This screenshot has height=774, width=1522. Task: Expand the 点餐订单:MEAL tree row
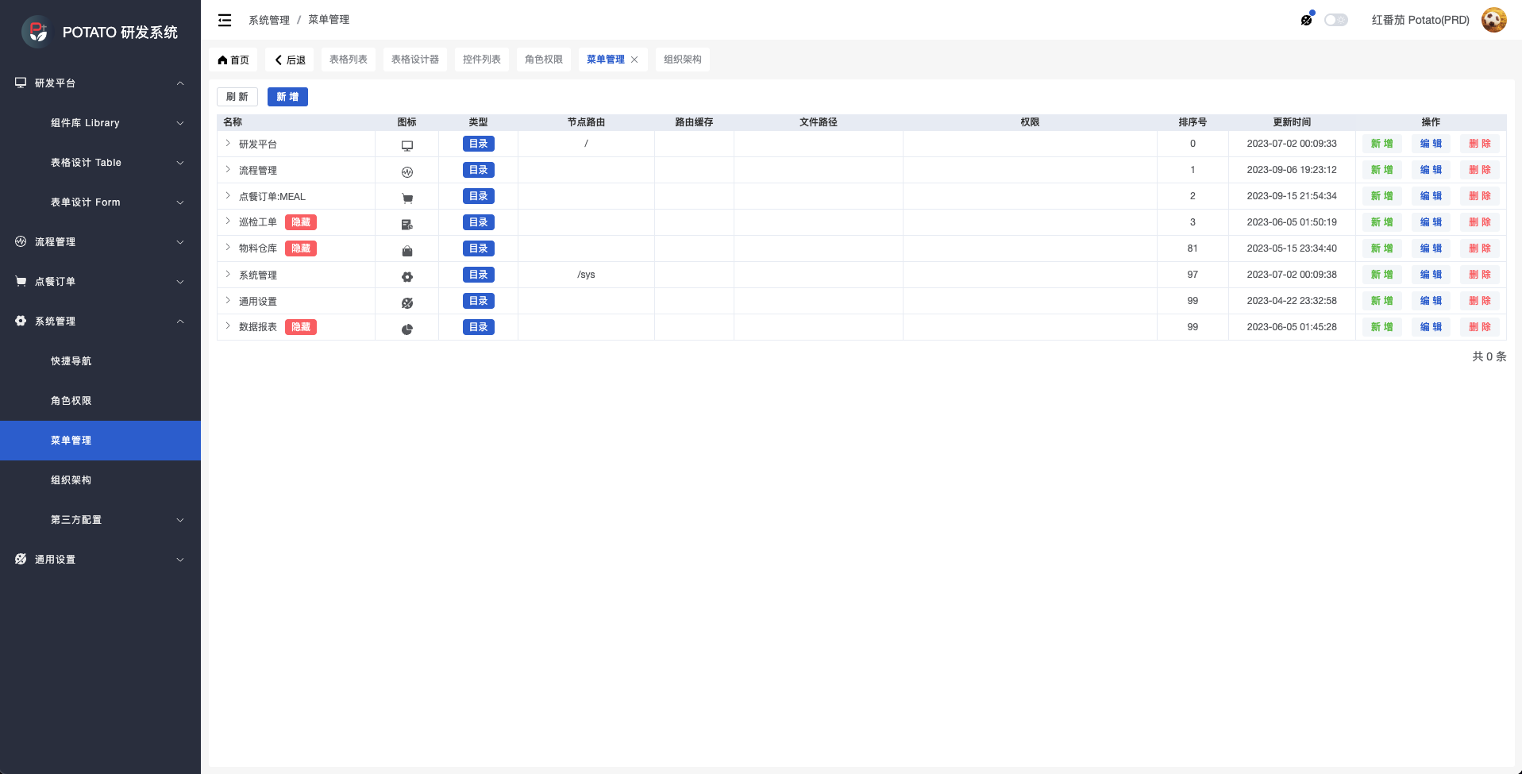228,195
